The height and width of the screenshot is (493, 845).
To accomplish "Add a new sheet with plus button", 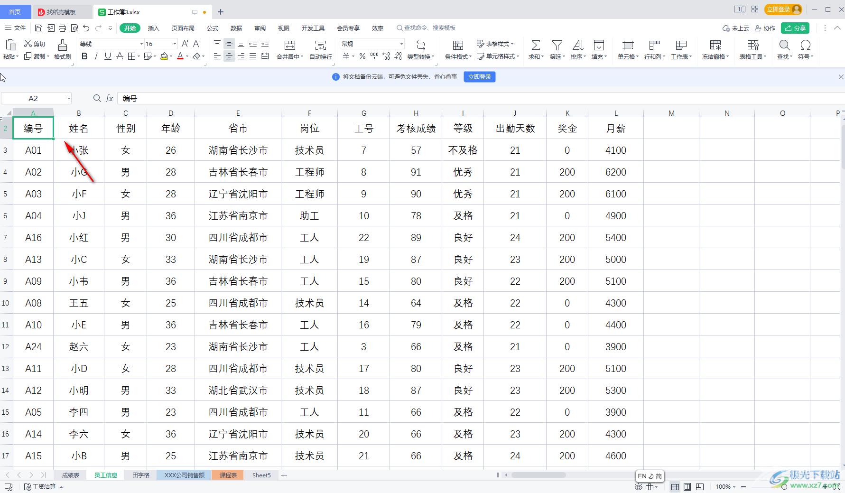I will pyautogui.click(x=284, y=475).
